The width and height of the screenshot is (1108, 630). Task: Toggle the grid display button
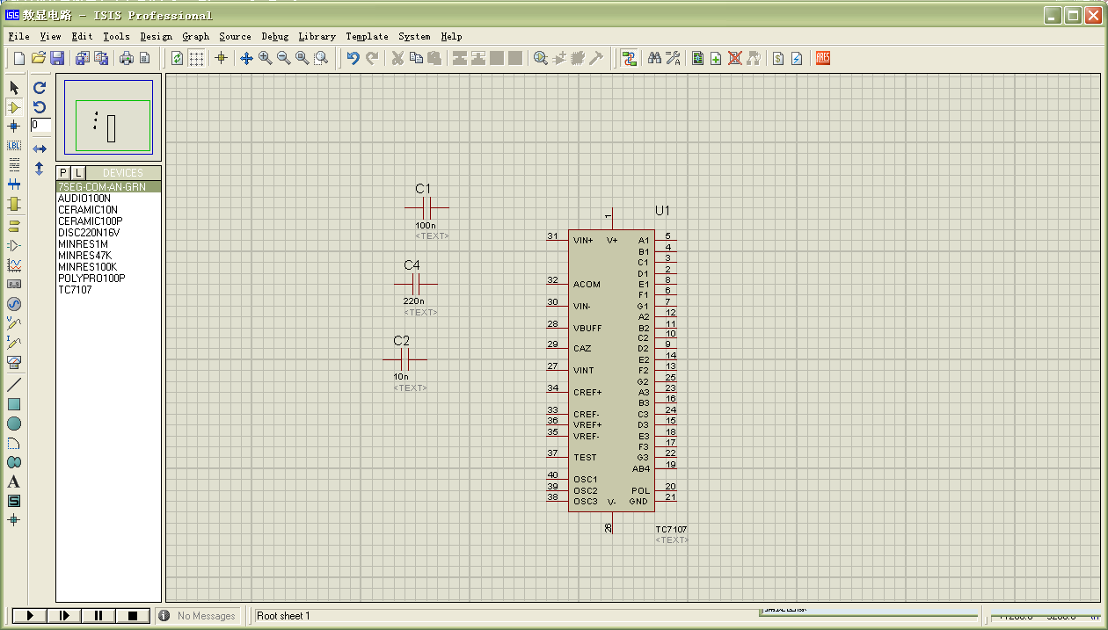(196, 58)
